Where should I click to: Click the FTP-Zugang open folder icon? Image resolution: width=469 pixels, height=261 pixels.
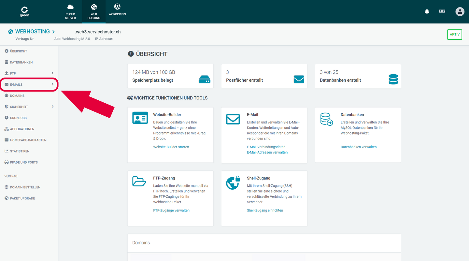(x=139, y=181)
